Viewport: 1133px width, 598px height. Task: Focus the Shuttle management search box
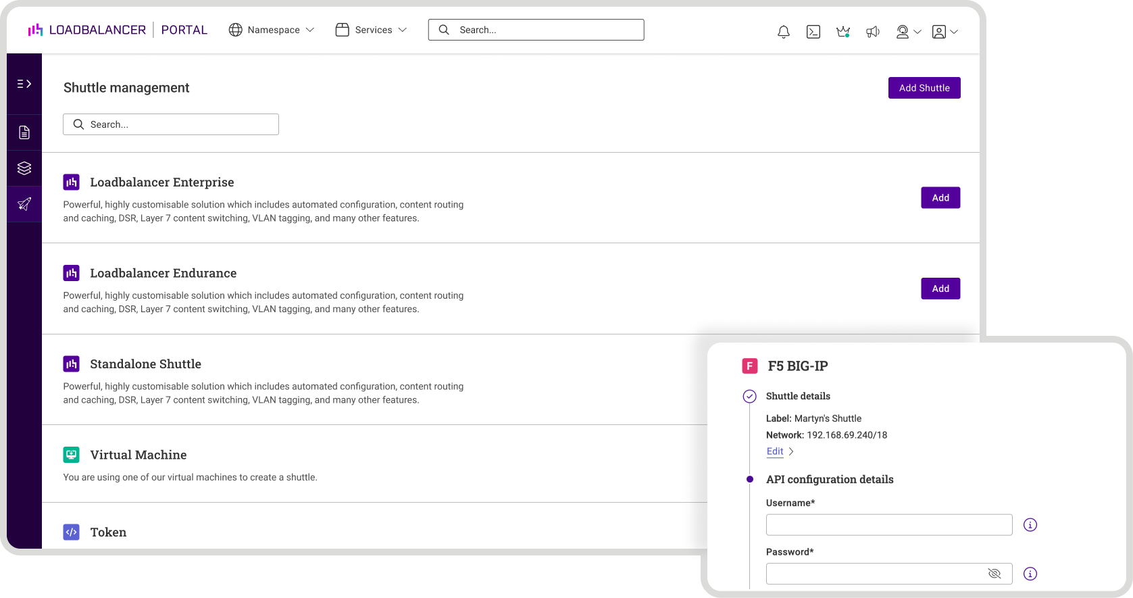tap(171, 124)
